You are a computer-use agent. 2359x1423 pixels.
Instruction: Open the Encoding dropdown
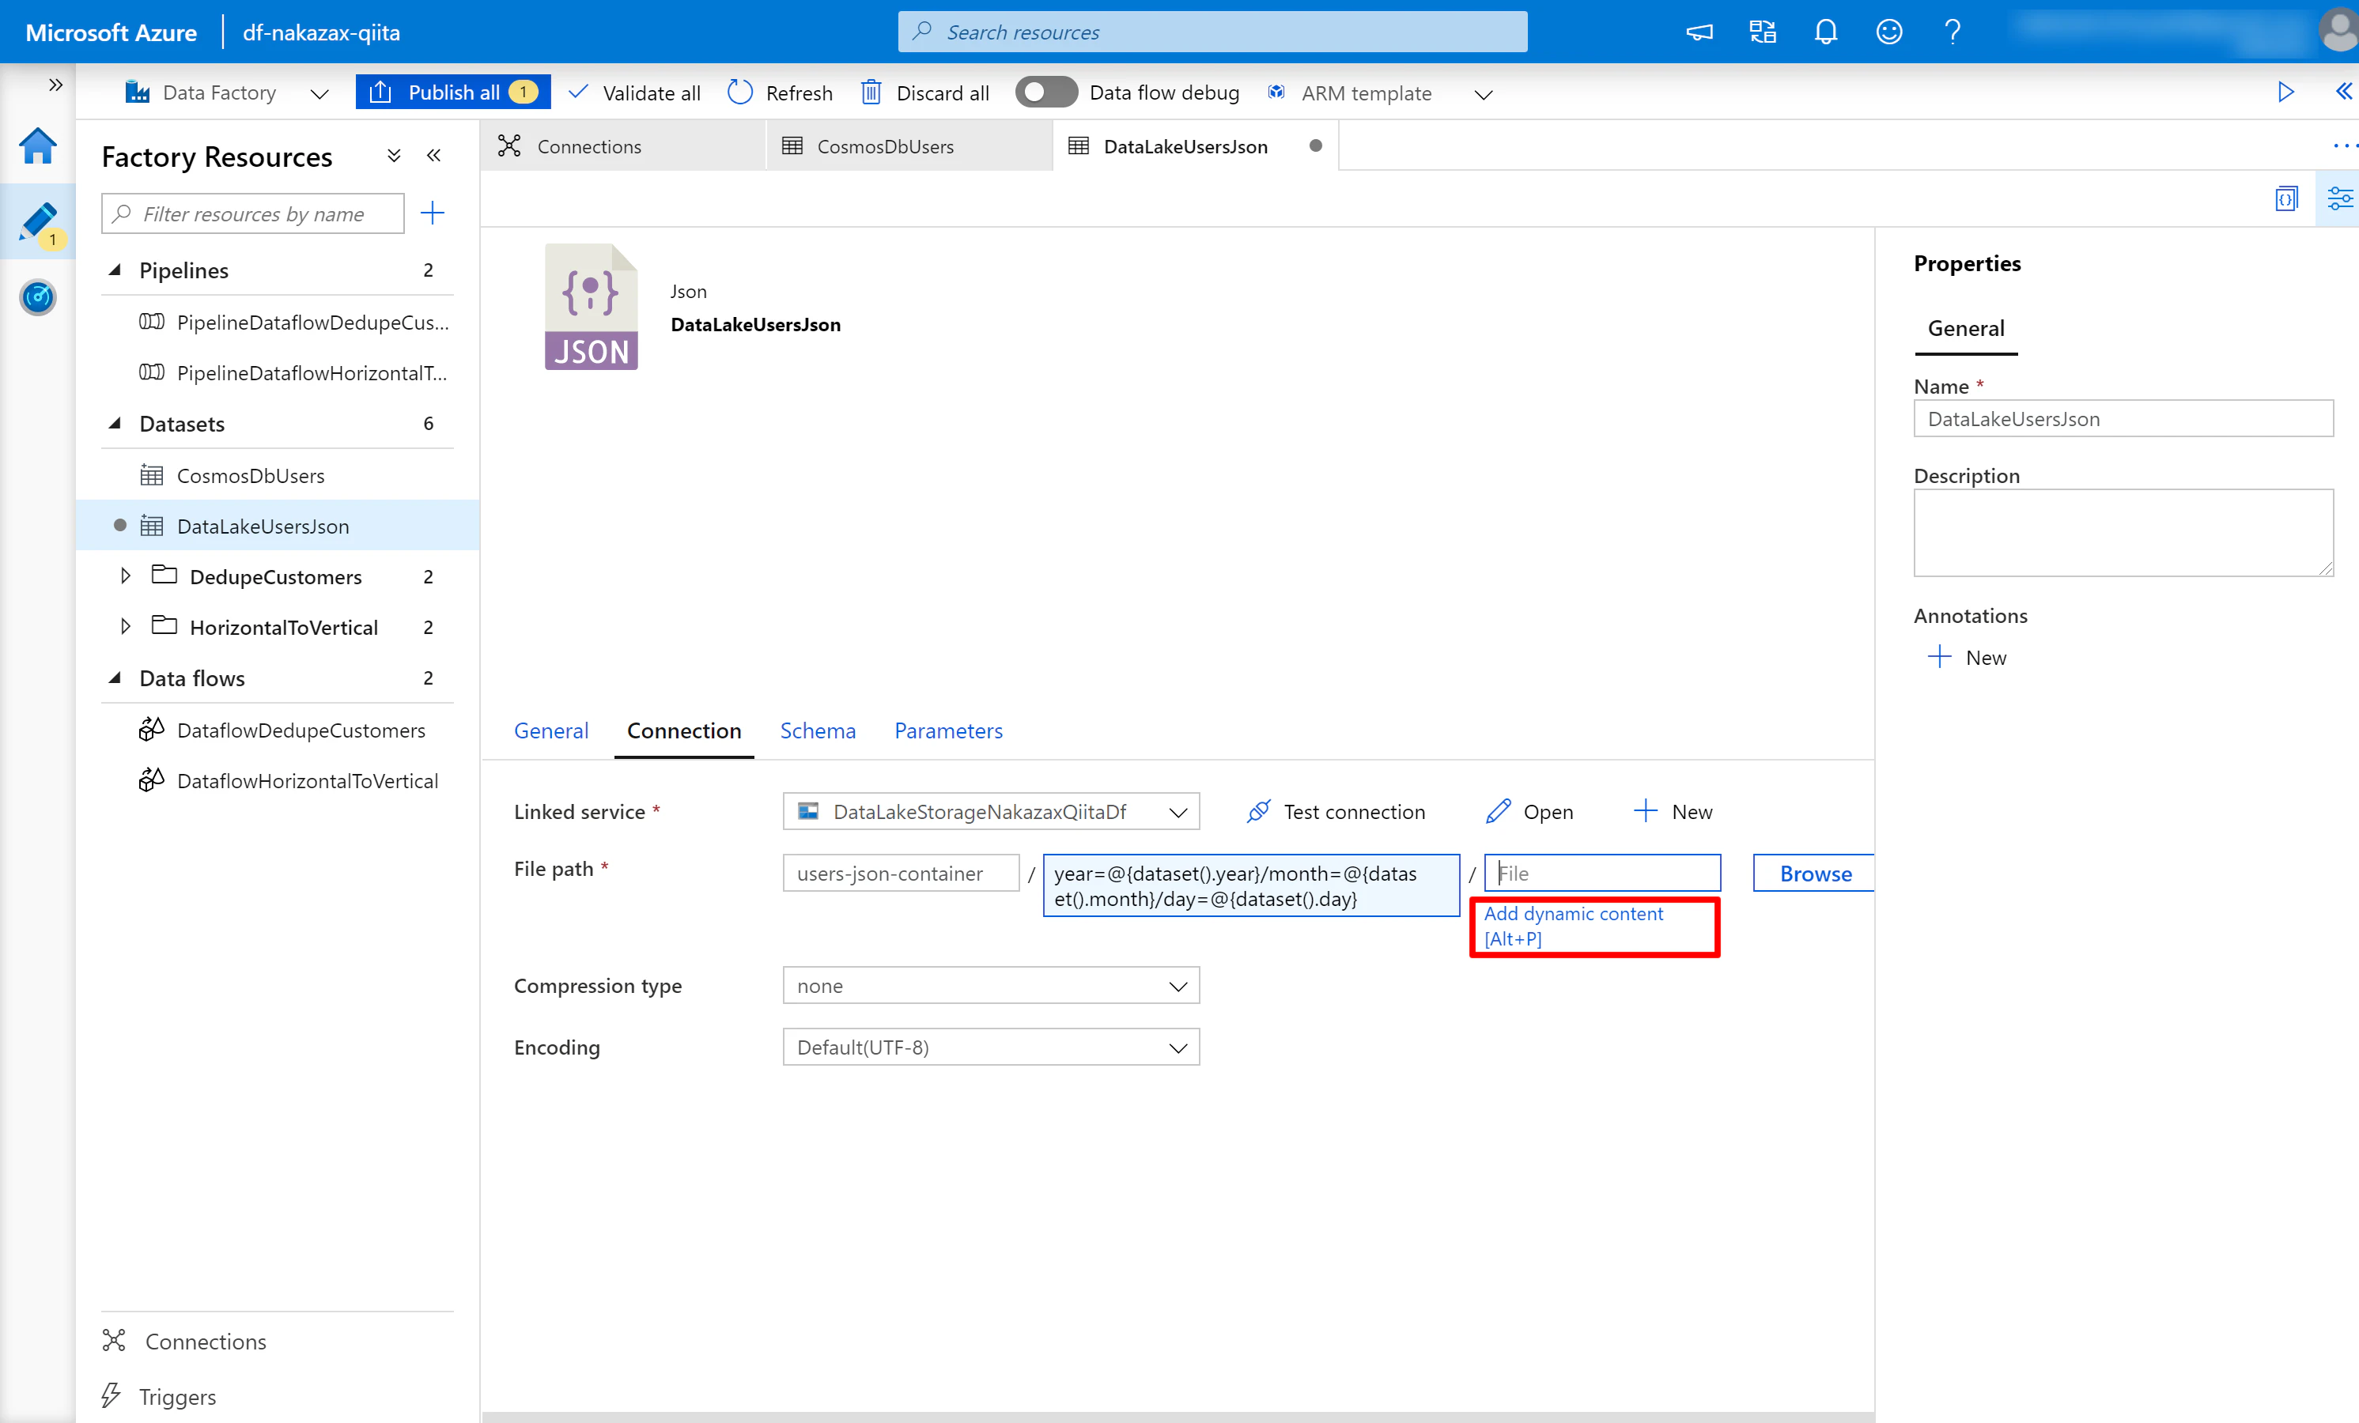(991, 1046)
